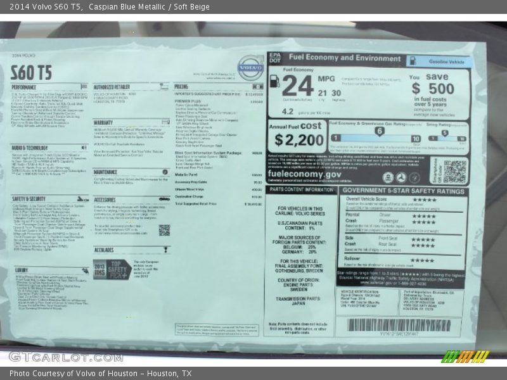Select the 'AUDIO & TECHNOLOGY' section heading
Viewport: 507px width, 380px height.
(x=30, y=148)
